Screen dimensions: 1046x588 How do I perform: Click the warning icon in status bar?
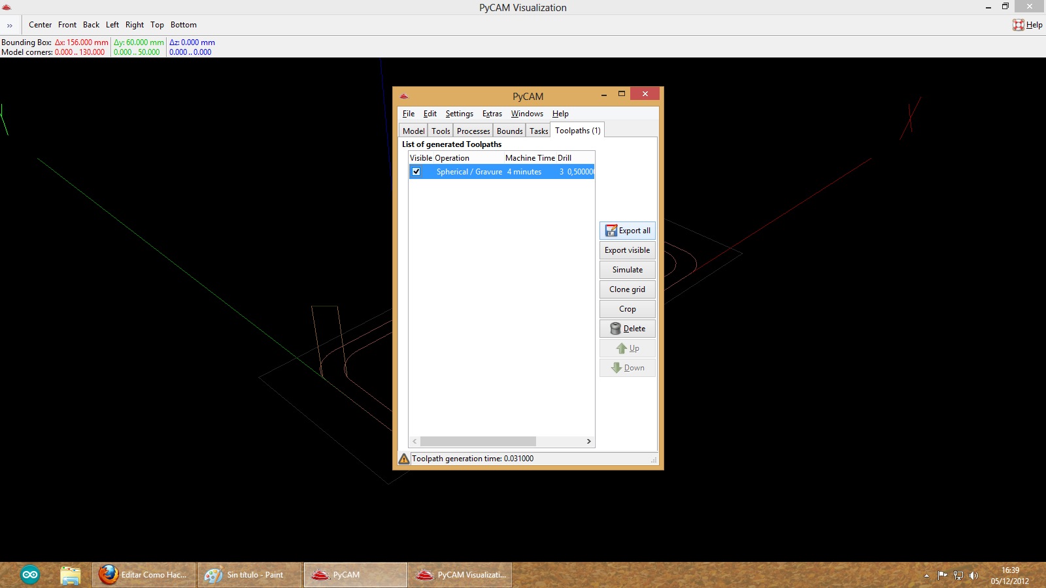click(404, 459)
